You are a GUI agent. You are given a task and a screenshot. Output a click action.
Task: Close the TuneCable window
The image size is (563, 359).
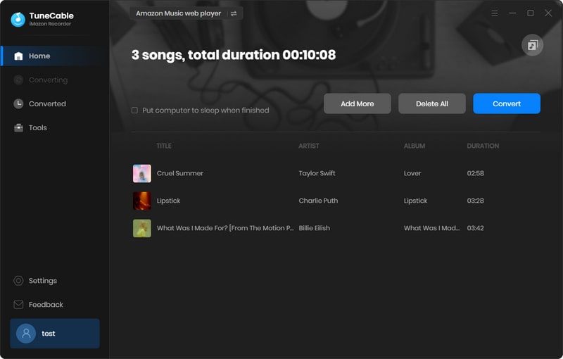click(548, 13)
